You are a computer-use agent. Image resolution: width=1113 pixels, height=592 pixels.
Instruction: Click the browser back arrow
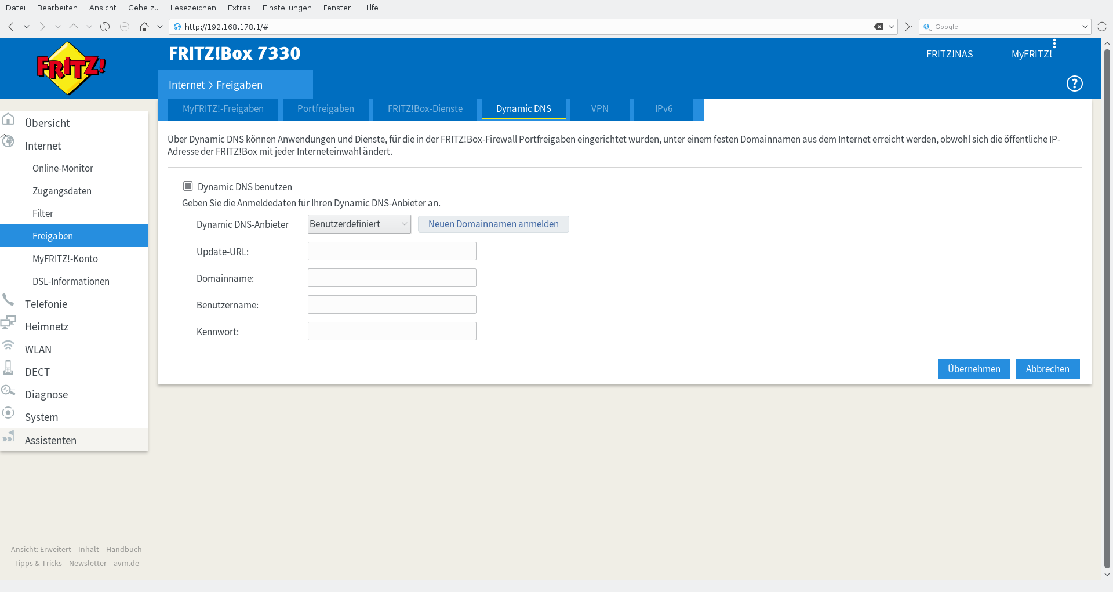(x=11, y=27)
